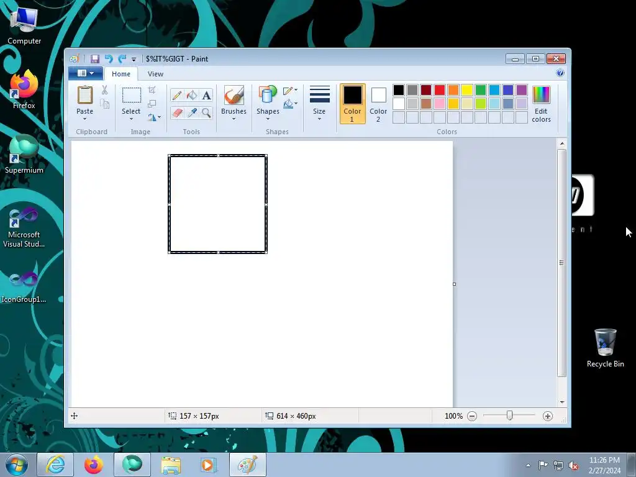Click the vertical scrollbar down arrow
The width and height of the screenshot is (636, 477).
561,402
